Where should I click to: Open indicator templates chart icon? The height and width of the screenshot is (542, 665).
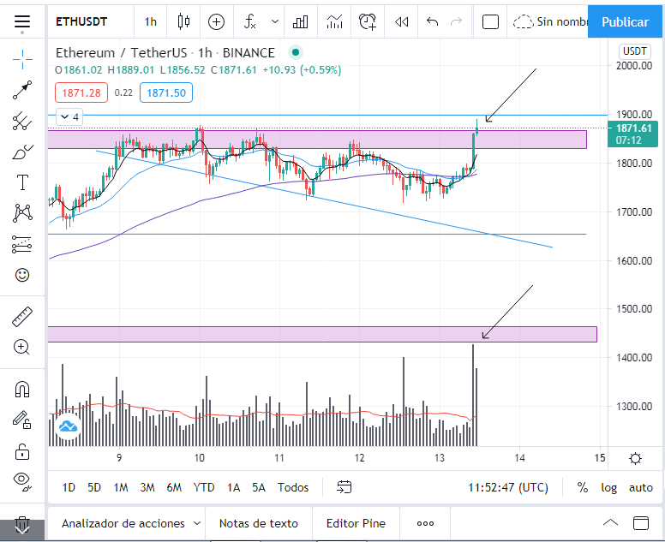point(334,21)
